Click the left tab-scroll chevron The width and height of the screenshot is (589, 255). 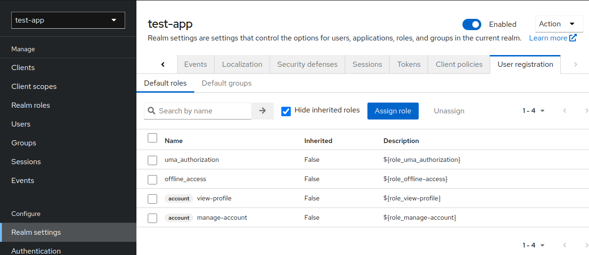pos(163,64)
